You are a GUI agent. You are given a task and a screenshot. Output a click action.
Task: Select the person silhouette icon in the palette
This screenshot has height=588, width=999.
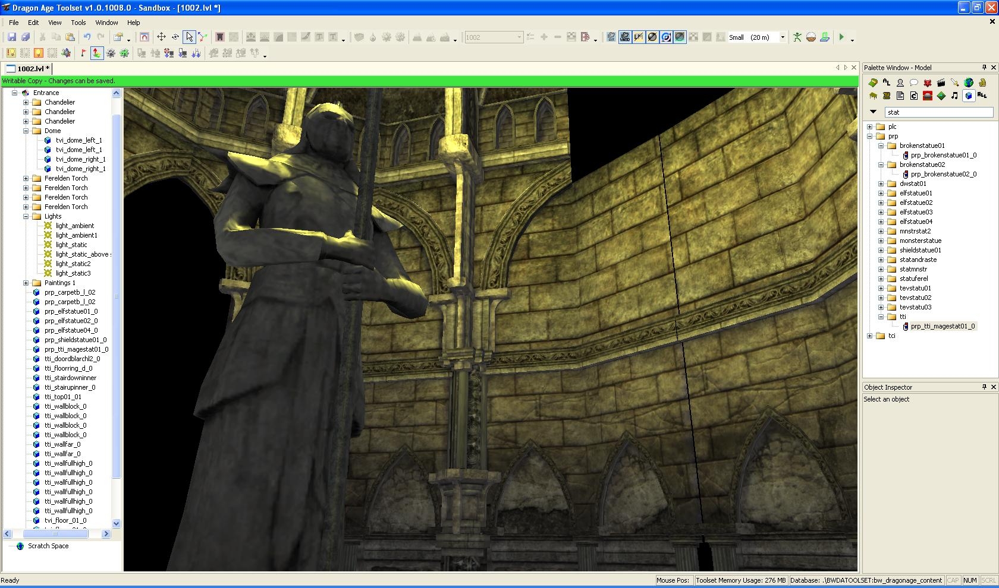(x=900, y=83)
